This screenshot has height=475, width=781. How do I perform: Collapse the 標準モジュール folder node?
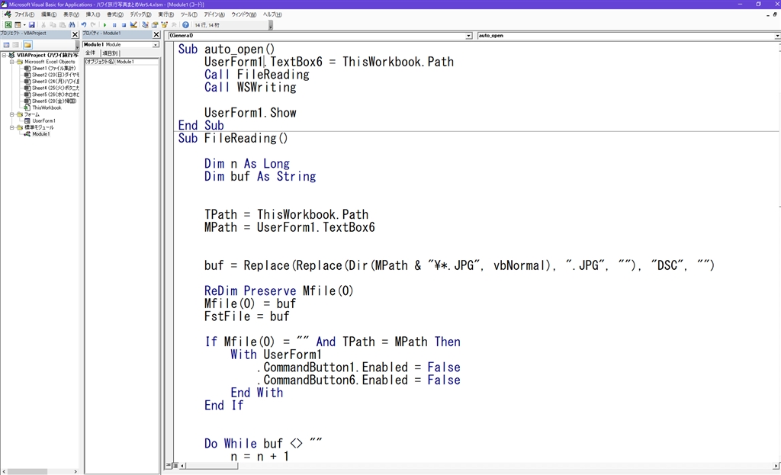point(12,127)
